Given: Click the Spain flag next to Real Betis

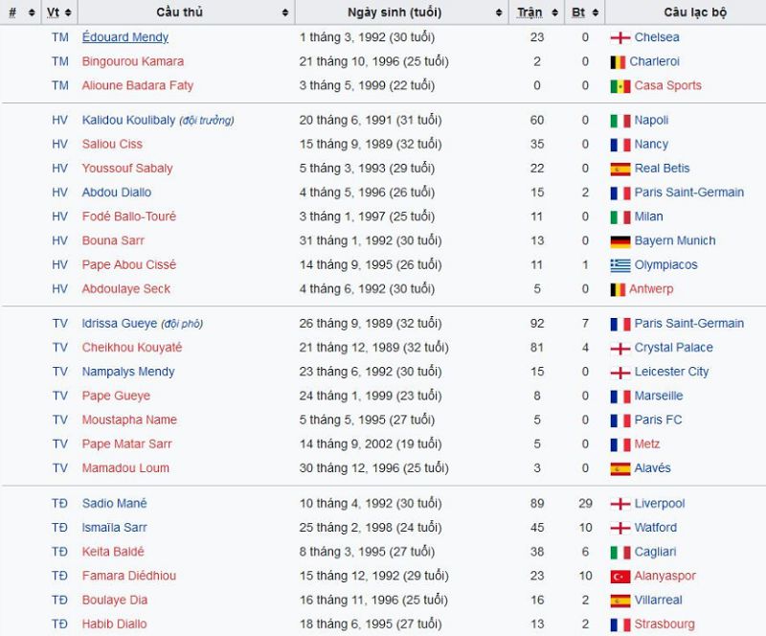Looking at the screenshot, I should coord(620,169).
